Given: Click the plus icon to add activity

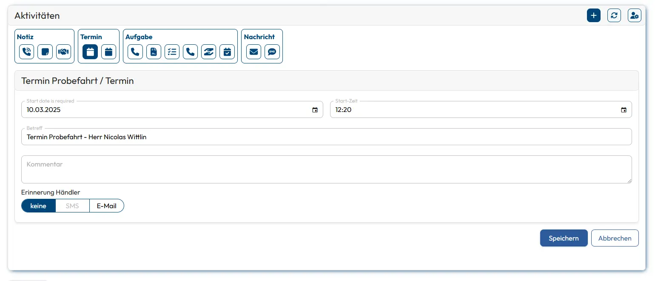Looking at the screenshot, I should click(x=593, y=16).
